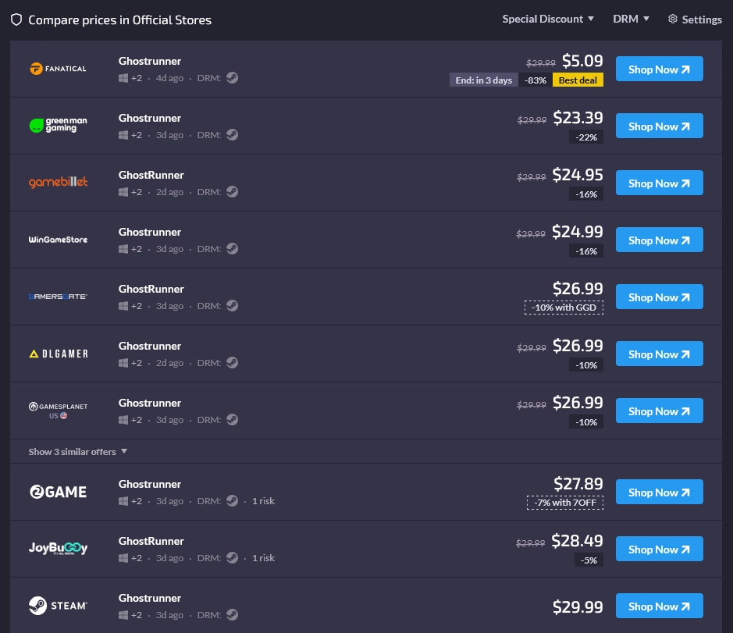Click the -10% with GGD coupon tag
733x633 pixels.
564,308
